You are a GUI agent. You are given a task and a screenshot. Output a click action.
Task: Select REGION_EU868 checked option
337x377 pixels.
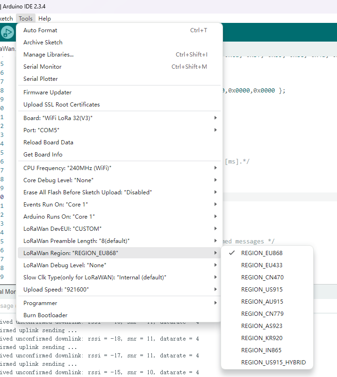tap(262, 253)
